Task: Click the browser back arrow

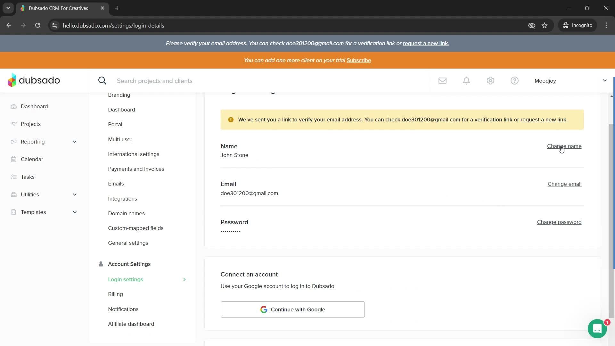Action: 9,25
